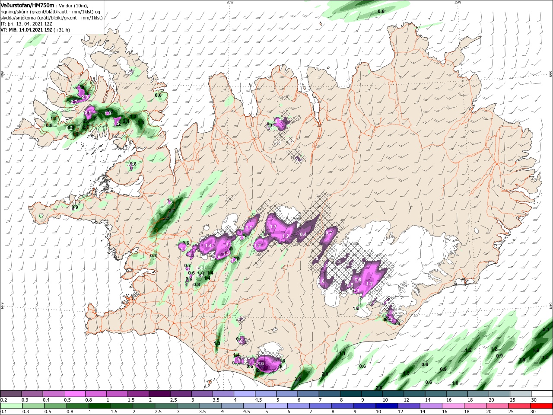Click the 4.5 swatch in the lower legend row
The image size is (553, 415).
pyautogui.click(x=254, y=406)
